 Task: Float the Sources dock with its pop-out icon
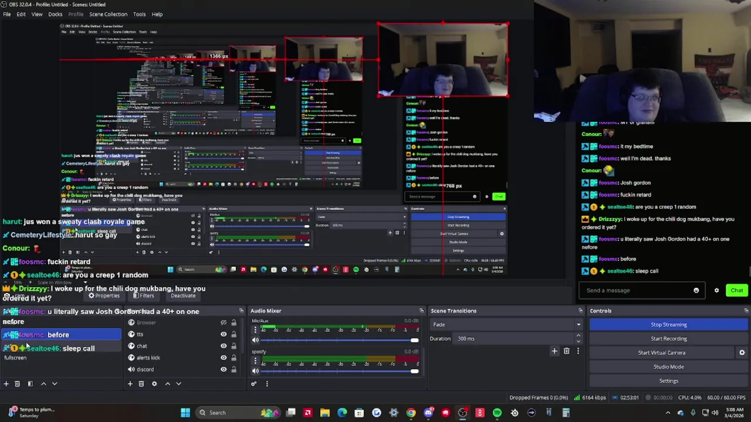click(x=241, y=311)
